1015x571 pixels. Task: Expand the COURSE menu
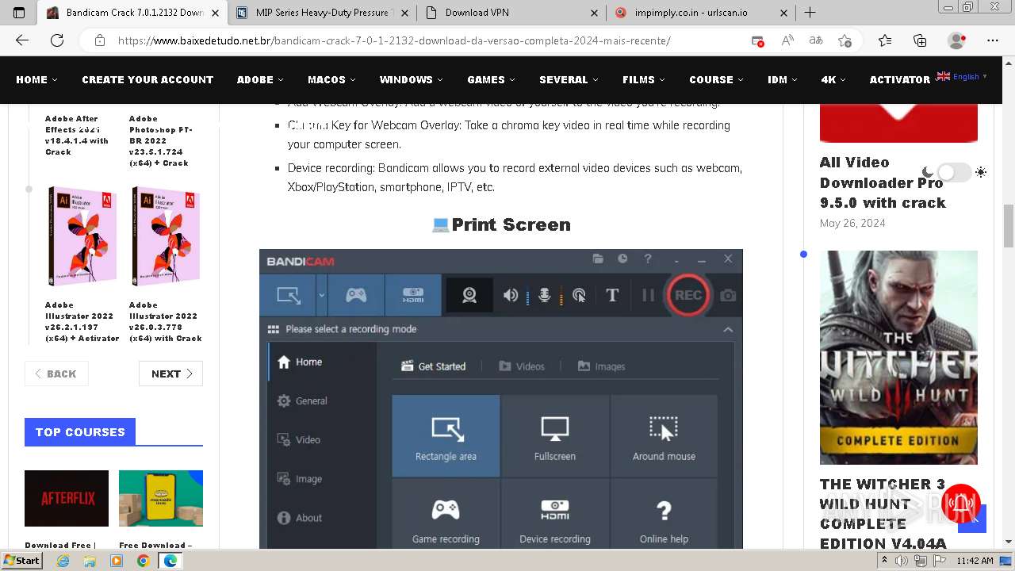click(x=716, y=79)
